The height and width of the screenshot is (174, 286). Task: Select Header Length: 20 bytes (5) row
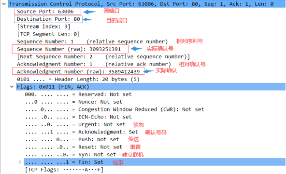click(78, 80)
